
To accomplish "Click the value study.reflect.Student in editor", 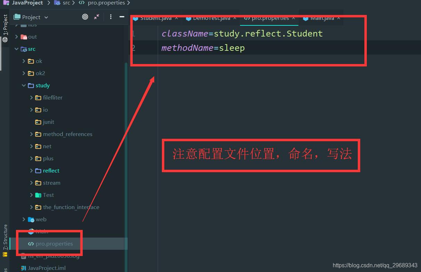I will point(268,33).
